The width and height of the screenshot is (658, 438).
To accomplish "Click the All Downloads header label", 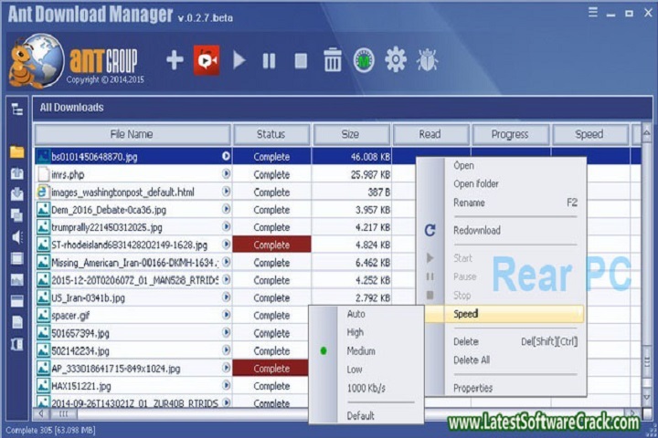I will (71, 108).
